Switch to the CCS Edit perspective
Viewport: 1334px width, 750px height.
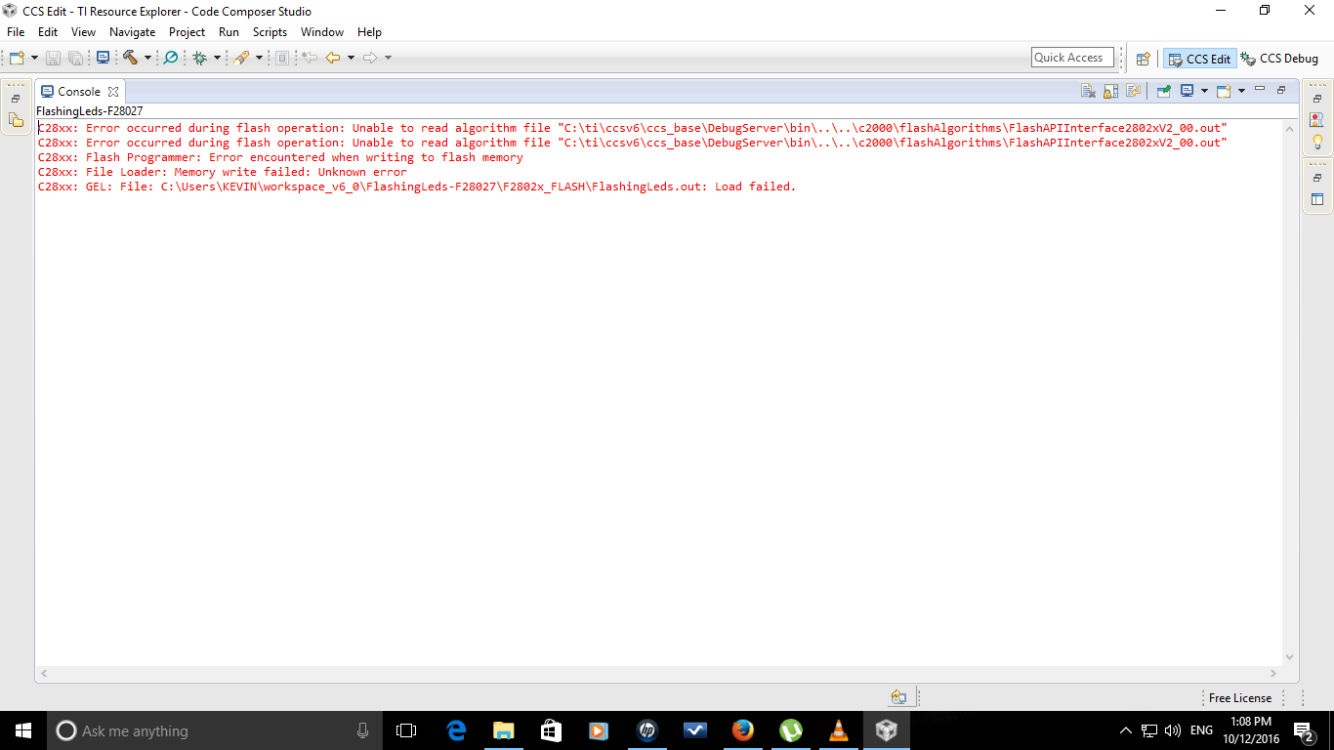[x=1199, y=59]
